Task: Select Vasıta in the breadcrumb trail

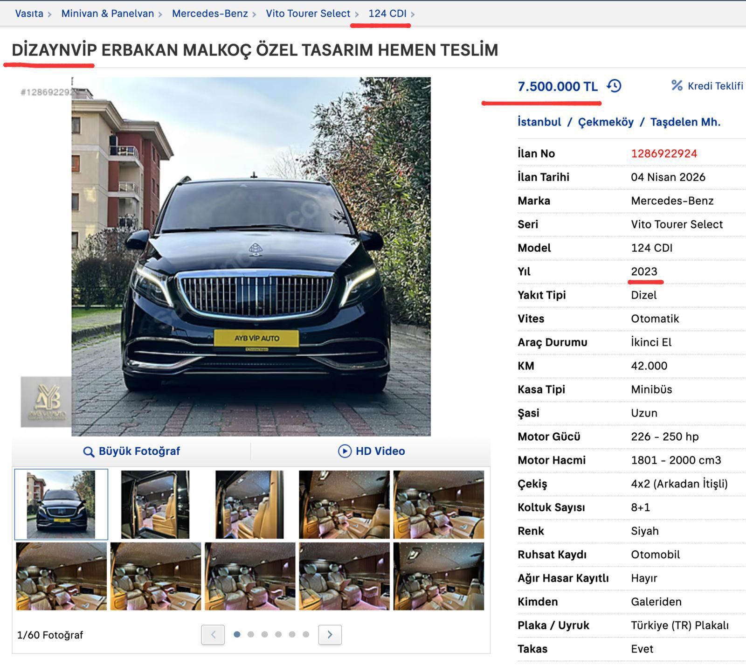Action: 28,14
